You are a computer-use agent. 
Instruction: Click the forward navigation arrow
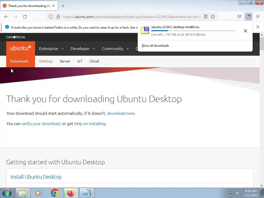pos(15,17)
